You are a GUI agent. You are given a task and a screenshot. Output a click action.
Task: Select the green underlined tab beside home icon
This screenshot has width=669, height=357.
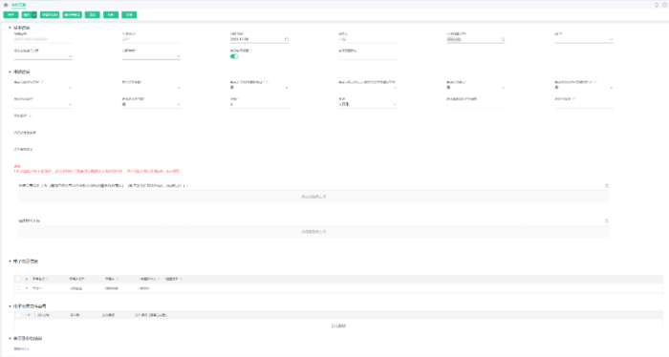click(19, 5)
